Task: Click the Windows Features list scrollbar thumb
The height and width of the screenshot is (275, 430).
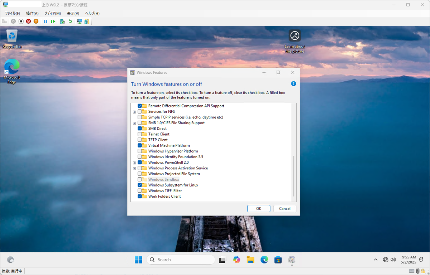Action: click(294, 176)
